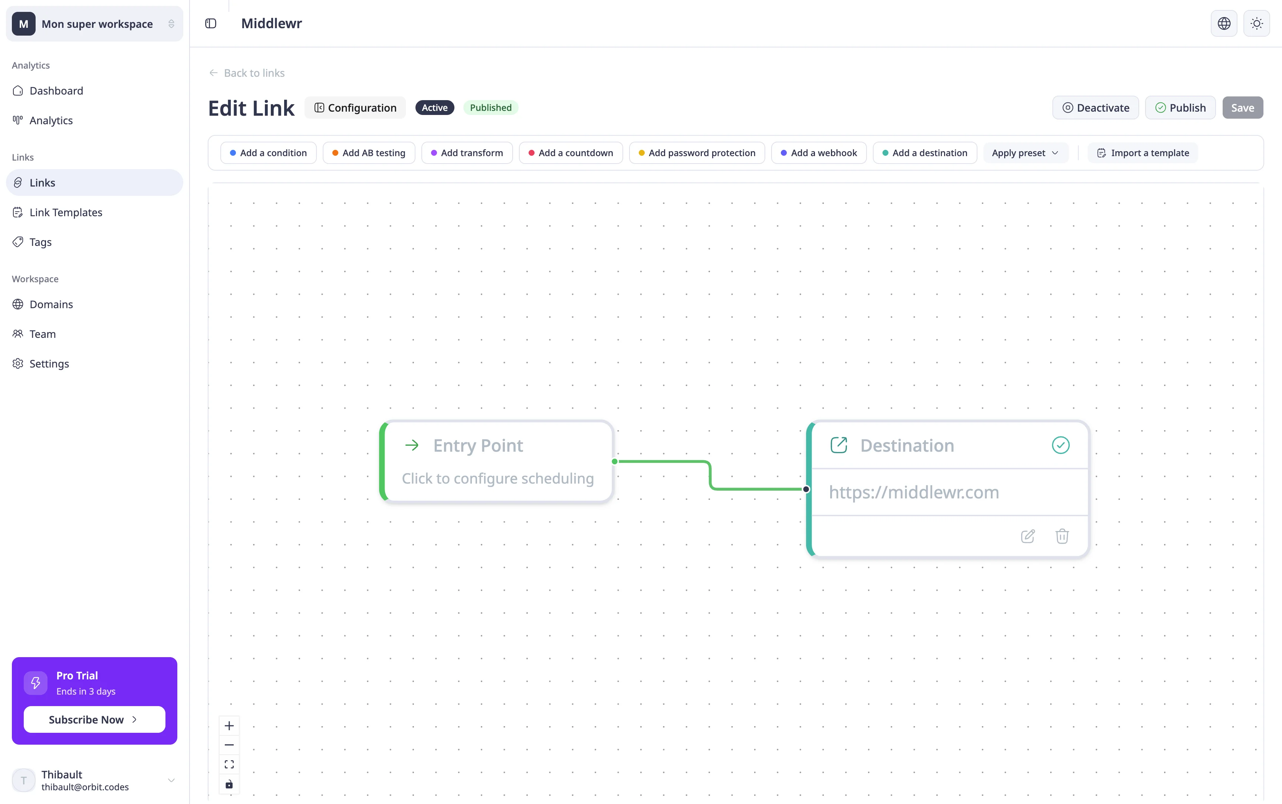Expand the workspace switcher
The width and height of the screenshot is (1282, 804).
[95, 24]
